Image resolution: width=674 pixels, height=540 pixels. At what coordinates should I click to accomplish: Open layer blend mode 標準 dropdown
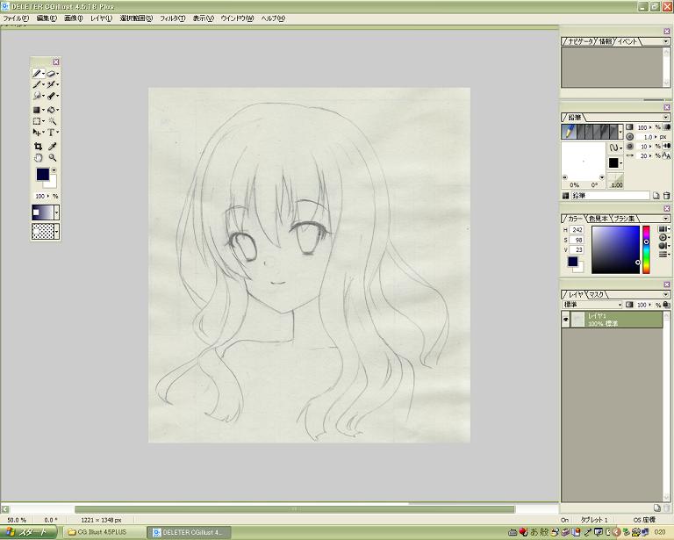tap(592, 305)
